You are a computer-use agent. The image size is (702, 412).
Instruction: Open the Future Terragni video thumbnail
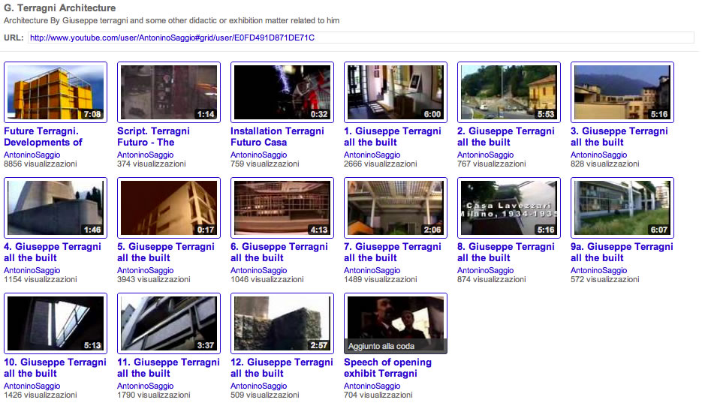pyautogui.click(x=56, y=92)
